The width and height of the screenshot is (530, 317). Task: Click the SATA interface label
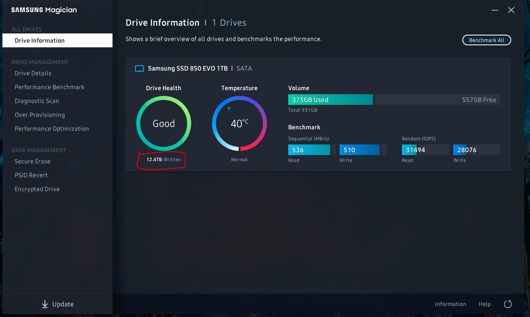coord(244,69)
